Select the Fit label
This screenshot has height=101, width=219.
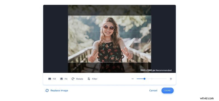[66, 79]
